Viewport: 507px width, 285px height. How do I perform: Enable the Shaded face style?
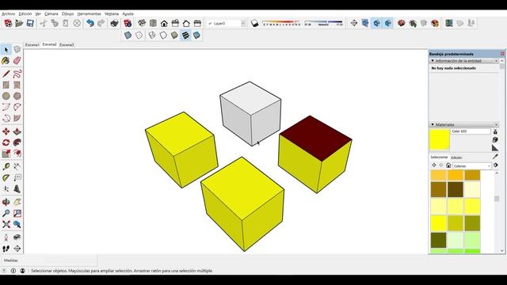click(174, 35)
